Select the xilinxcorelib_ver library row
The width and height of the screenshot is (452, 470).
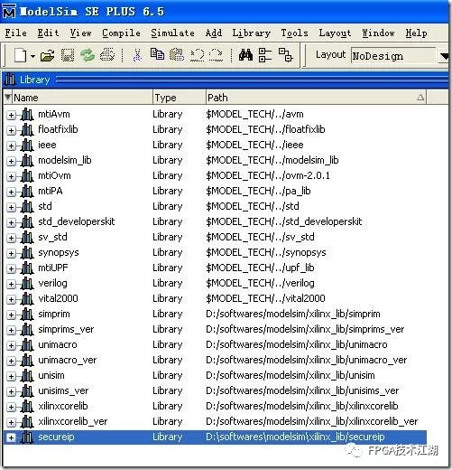point(215,421)
